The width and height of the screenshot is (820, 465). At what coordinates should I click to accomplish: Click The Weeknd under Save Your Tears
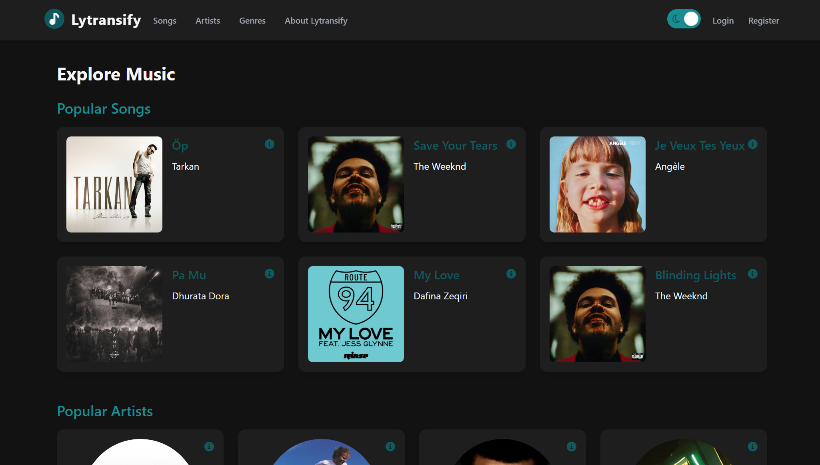pos(440,166)
